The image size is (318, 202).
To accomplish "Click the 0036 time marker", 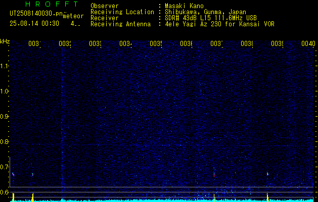I will coord(186,43).
